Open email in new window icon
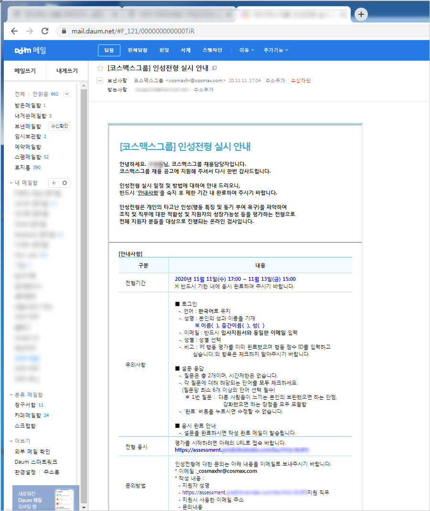The width and height of the screenshot is (430, 511). point(214,68)
